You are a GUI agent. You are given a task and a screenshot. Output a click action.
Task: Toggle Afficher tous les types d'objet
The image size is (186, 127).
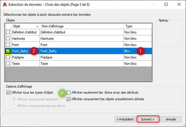[x=8, y=92]
